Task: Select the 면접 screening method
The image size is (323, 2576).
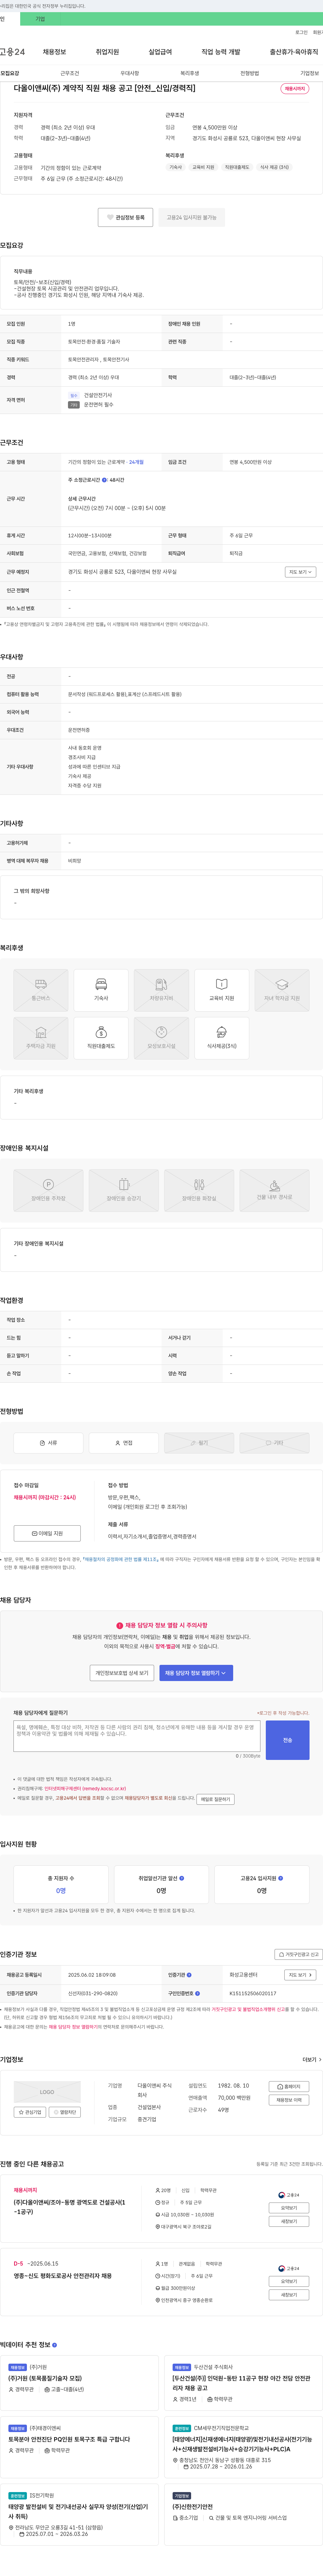Action: pos(123,1443)
